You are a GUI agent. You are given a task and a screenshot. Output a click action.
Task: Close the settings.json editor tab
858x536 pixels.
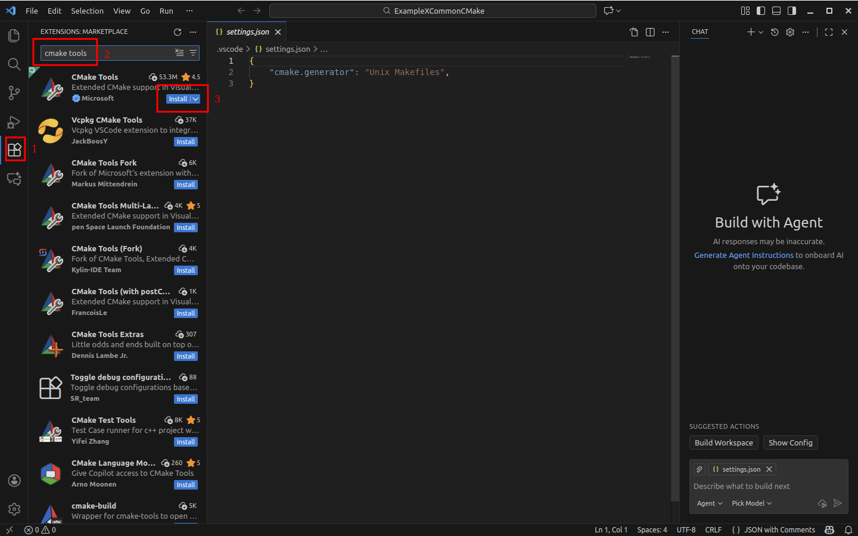[278, 32]
